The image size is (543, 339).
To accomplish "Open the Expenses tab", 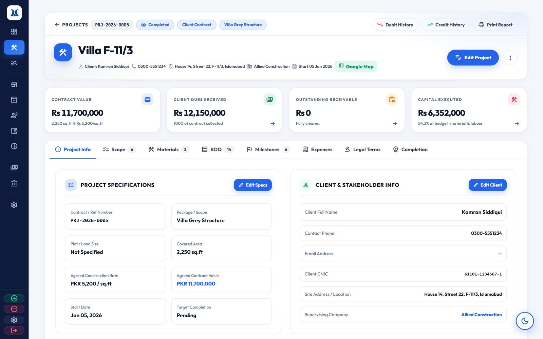I will click(x=317, y=149).
